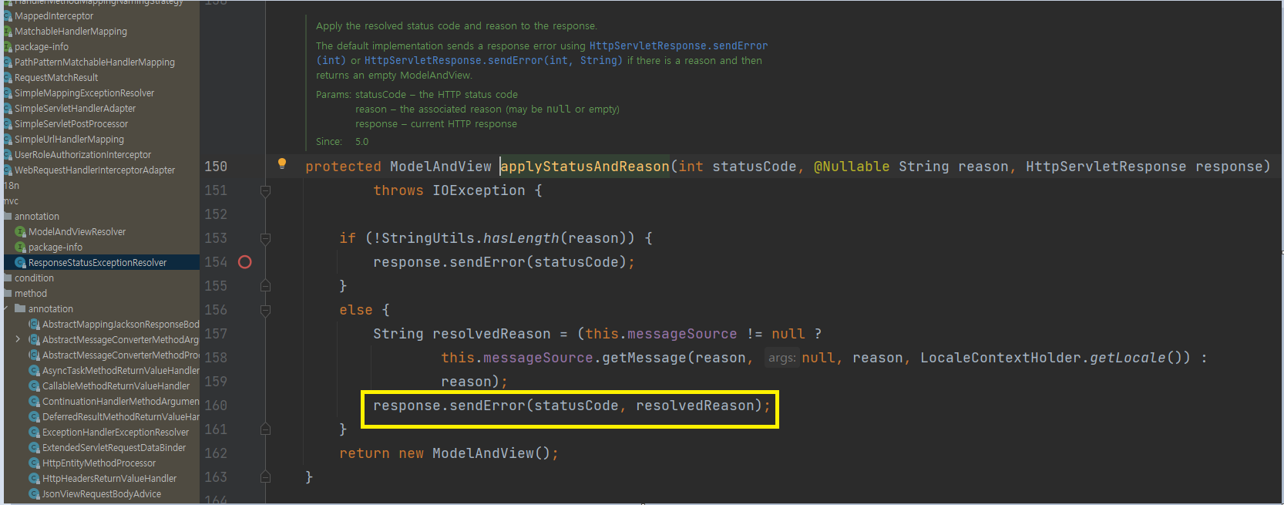1284x505 pixels.
Task: Click line number 160 in the gutter
Action: 216,406
